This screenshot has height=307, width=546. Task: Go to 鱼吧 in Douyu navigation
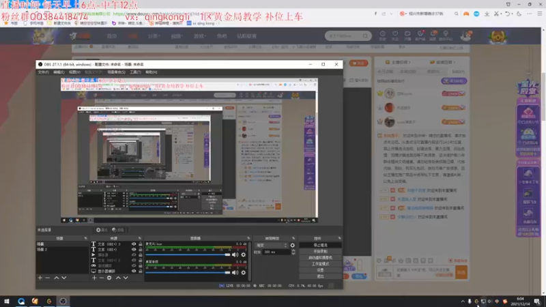tap(221, 36)
